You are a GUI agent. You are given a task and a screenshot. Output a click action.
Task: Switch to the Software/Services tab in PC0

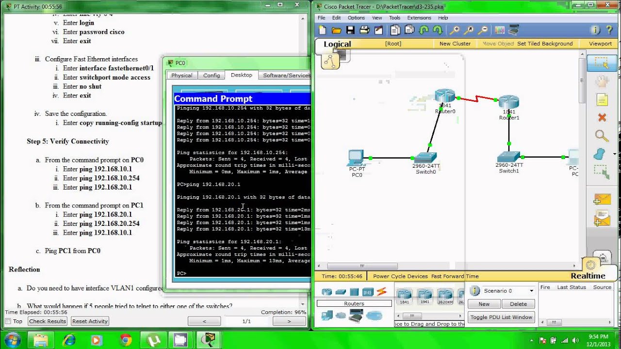(286, 76)
